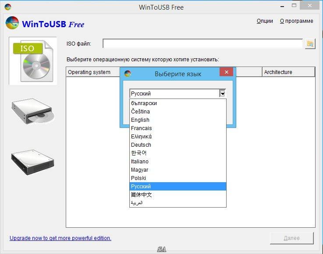This screenshot has width=323, height=254.
Task: Click the Architecture column header
Action: pos(288,72)
